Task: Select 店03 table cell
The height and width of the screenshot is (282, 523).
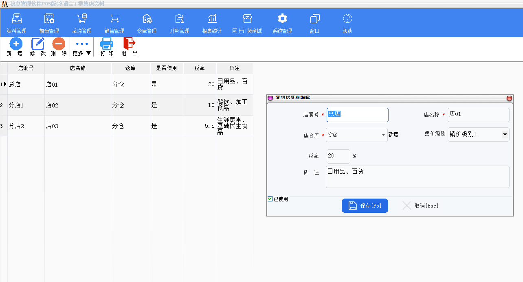Action: pos(78,126)
